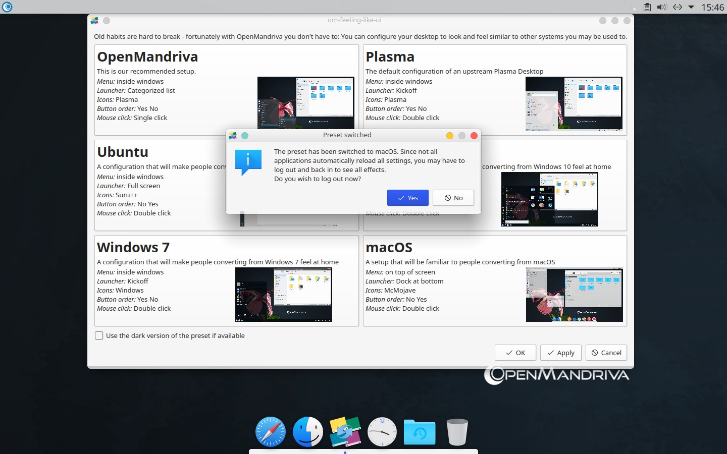
Task: Choose the macOS preset heading
Action: (389, 247)
